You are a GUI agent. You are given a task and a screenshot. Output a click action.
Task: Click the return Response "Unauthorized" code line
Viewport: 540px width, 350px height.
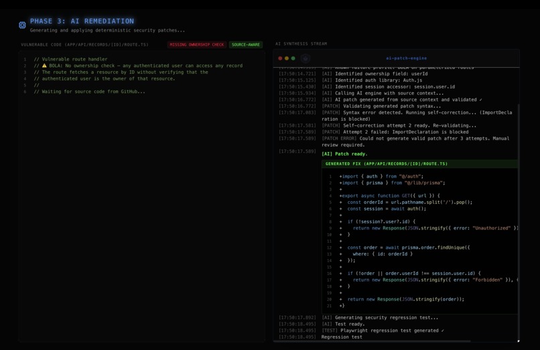[428, 228]
